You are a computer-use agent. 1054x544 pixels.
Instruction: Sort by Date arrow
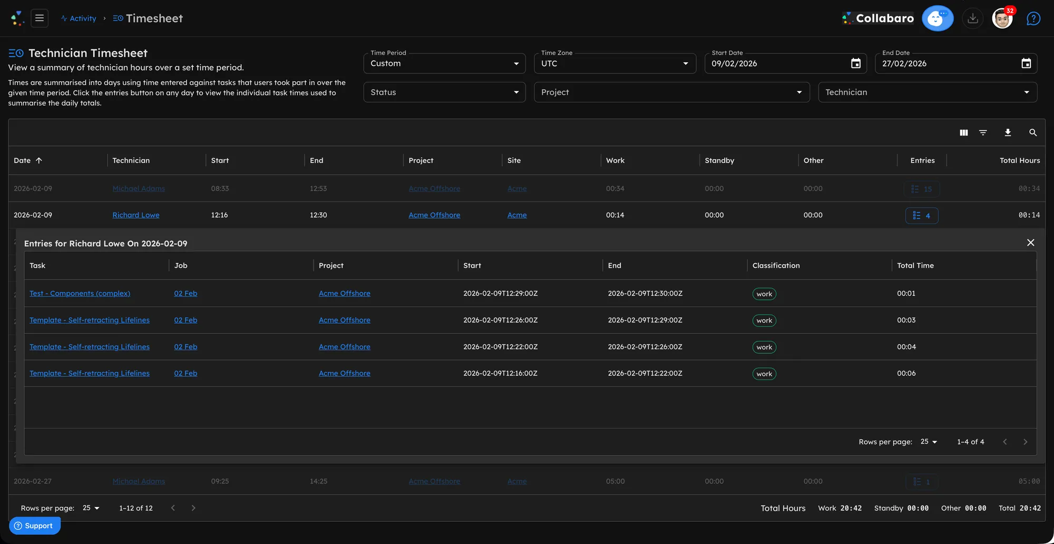[39, 160]
